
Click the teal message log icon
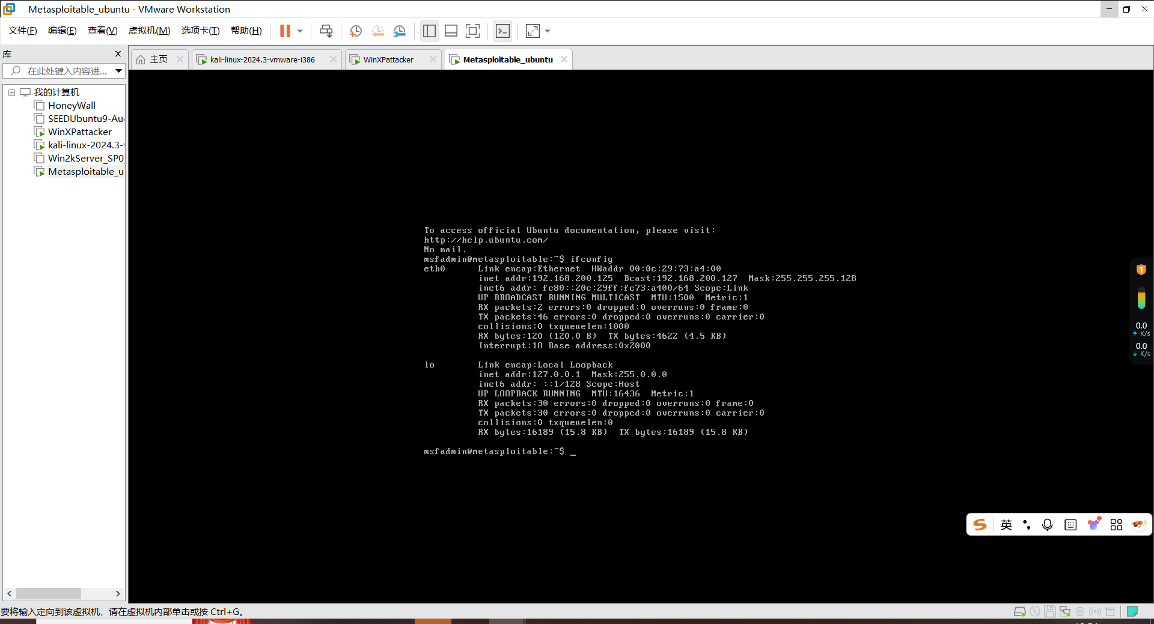click(x=1132, y=611)
